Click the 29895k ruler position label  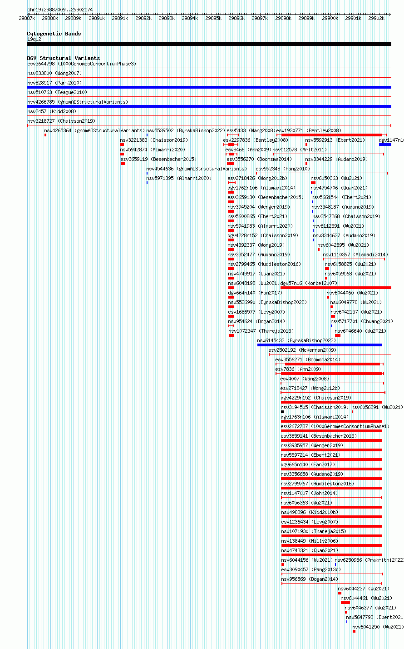[213, 19]
